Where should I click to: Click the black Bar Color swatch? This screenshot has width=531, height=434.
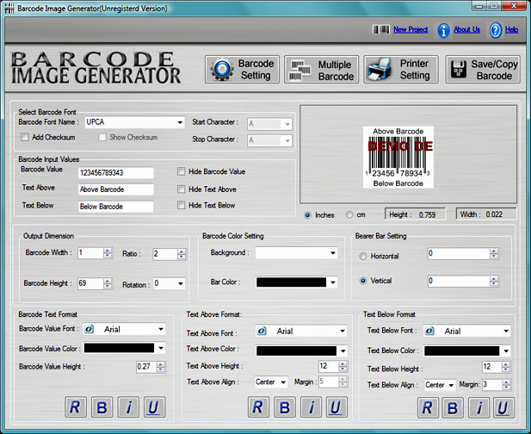click(291, 282)
